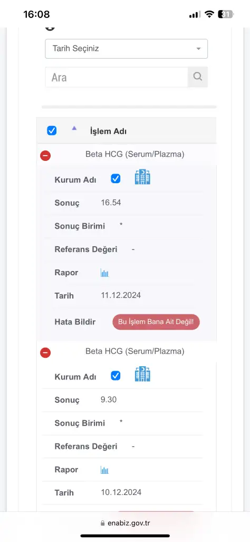This screenshot has width=250, height=542.
Task: Collapse first Beta HCG row with red minus
Action: pos(45,156)
